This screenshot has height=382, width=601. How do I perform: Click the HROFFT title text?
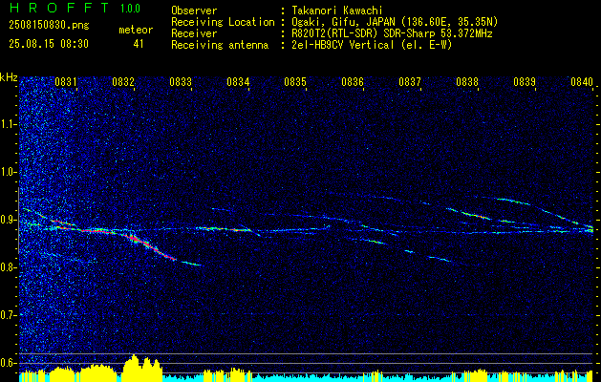pyautogui.click(x=59, y=8)
